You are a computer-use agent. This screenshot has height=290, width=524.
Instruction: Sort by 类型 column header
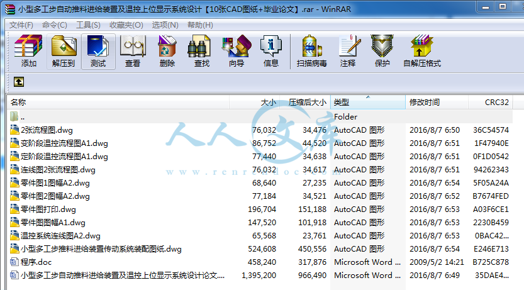tap(368, 103)
